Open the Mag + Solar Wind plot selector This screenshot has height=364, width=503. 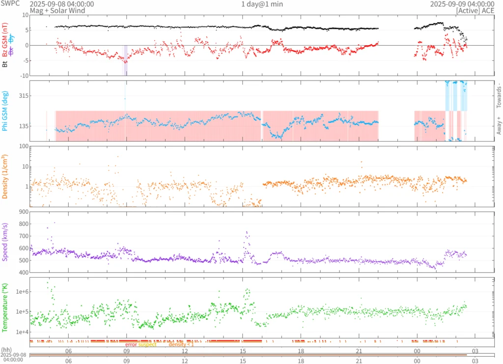(57, 11)
